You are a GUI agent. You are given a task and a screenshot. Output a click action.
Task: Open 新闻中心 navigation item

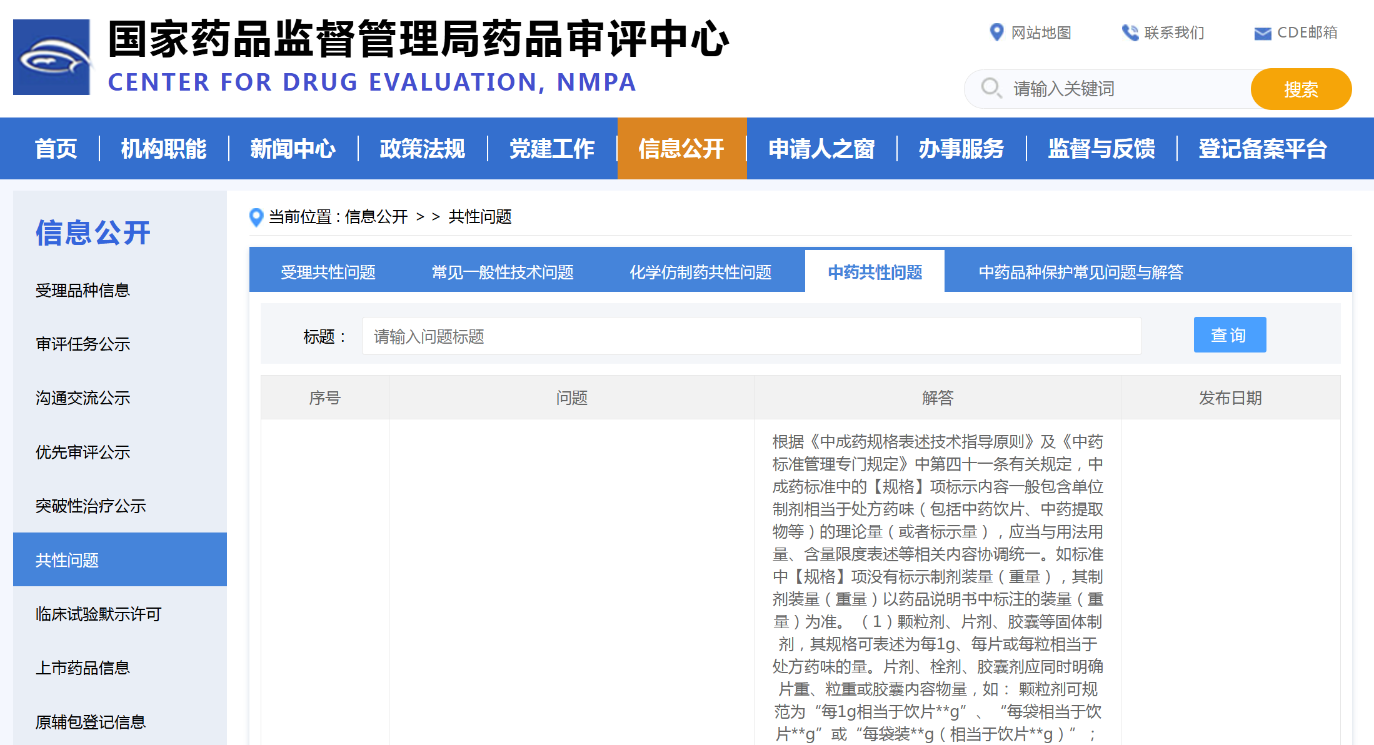click(x=293, y=149)
